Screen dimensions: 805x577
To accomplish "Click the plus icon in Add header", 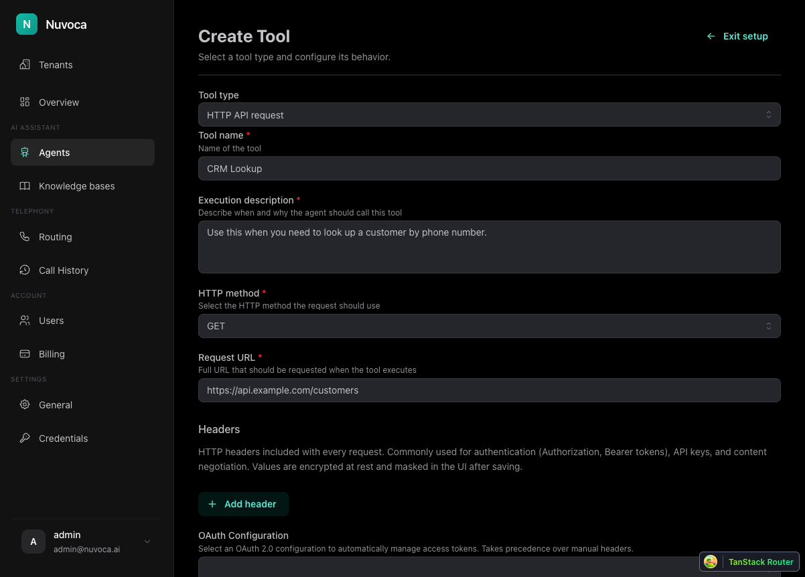I will coord(212,504).
